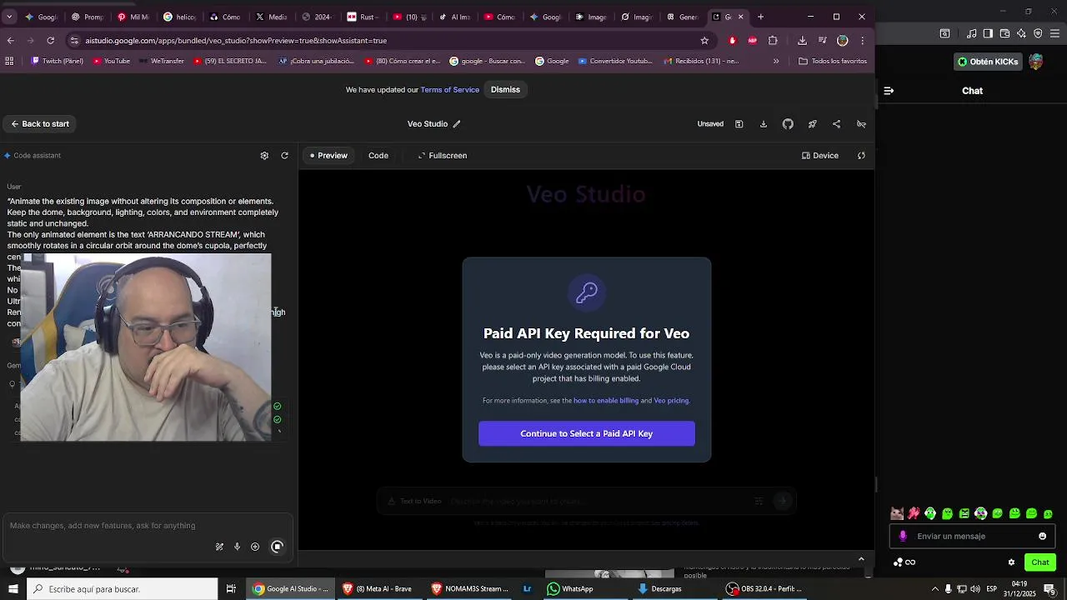
Task: Click the purple microphone icon in chat
Action: point(903,537)
